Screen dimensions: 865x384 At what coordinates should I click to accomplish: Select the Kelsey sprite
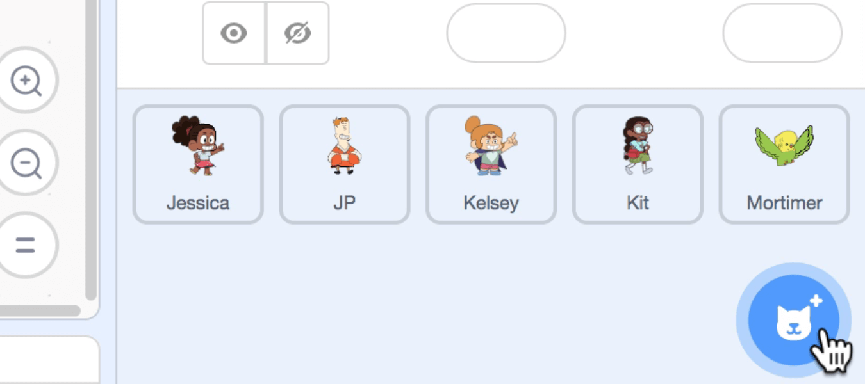491,164
